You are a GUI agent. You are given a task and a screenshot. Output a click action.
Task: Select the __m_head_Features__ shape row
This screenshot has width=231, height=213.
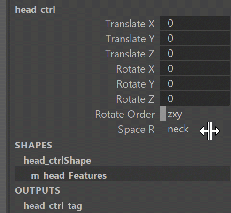click(122, 174)
